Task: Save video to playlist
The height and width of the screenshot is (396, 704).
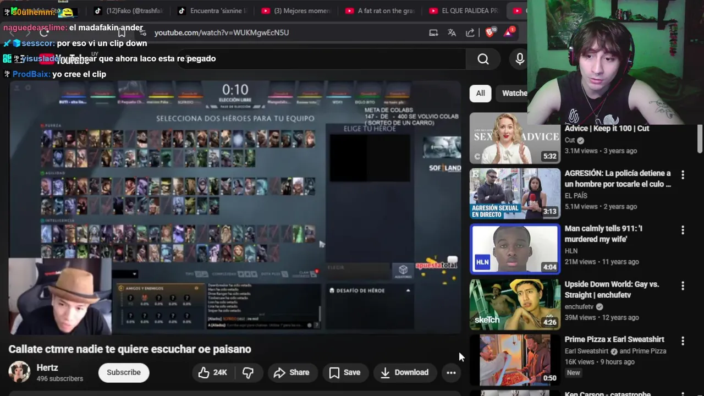Action: [x=344, y=372]
